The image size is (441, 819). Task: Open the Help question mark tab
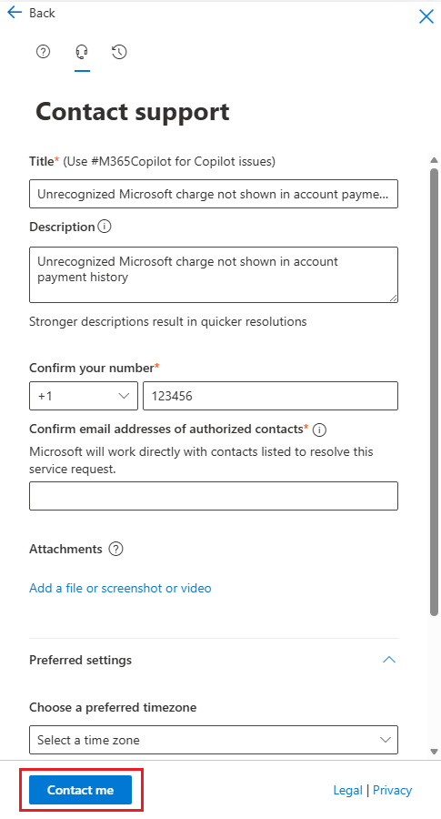pos(43,52)
